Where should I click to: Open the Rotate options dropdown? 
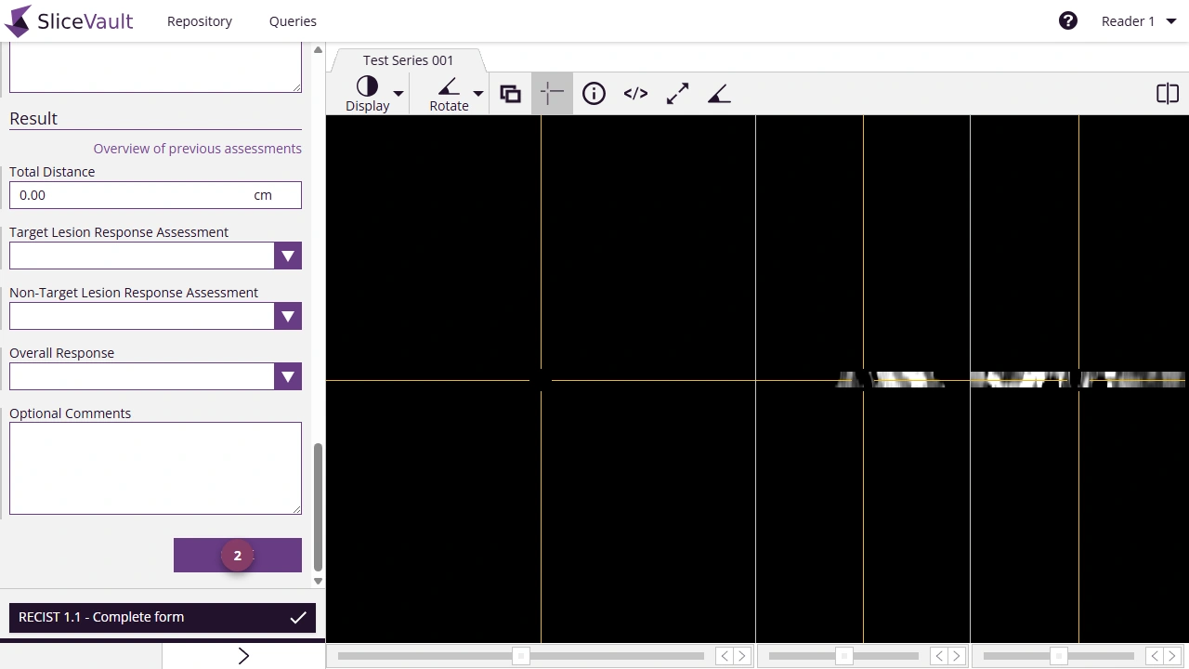[x=477, y=93]
